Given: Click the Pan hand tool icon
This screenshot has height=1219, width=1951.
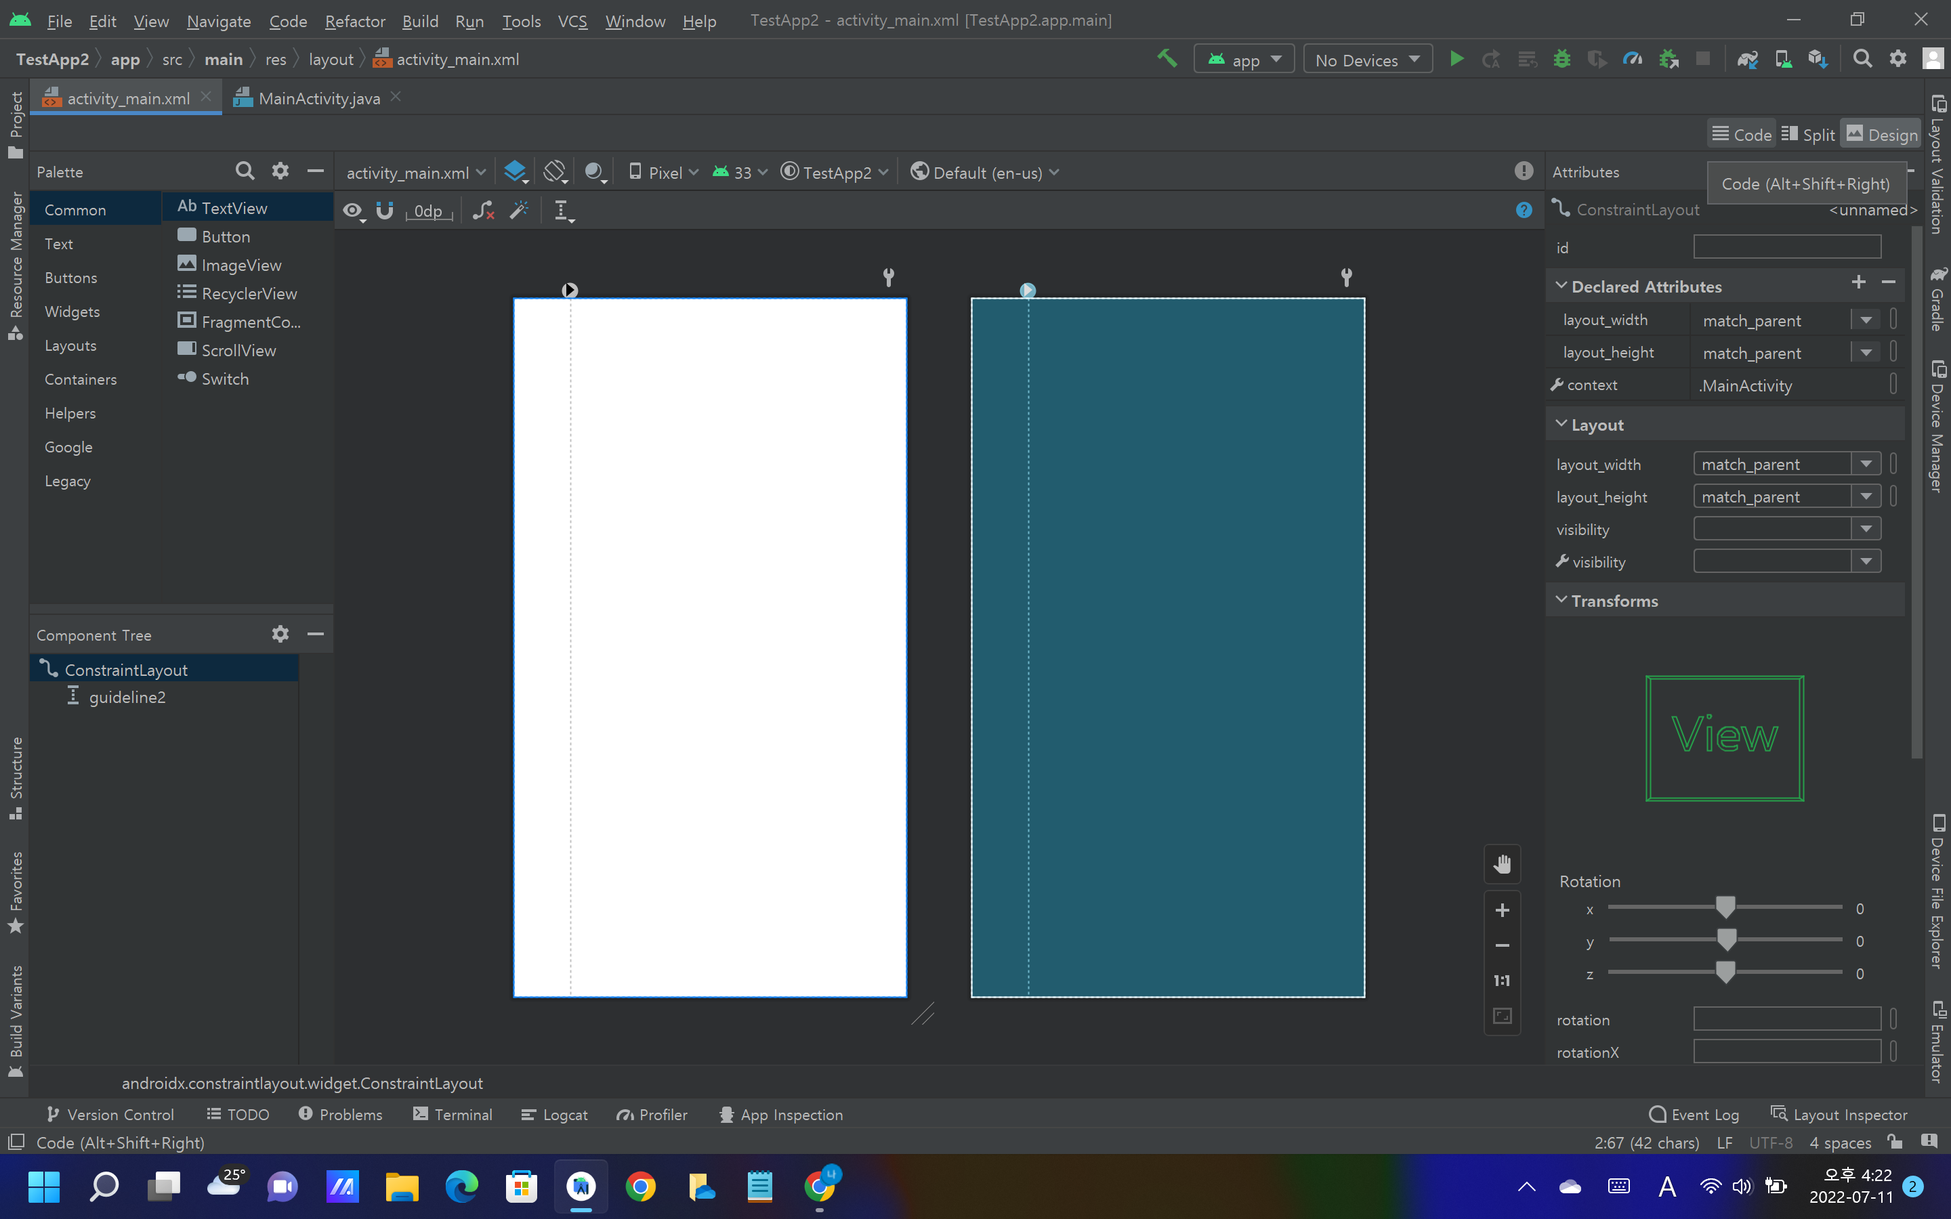Looking at the screenshot, I should point(1502,864).
